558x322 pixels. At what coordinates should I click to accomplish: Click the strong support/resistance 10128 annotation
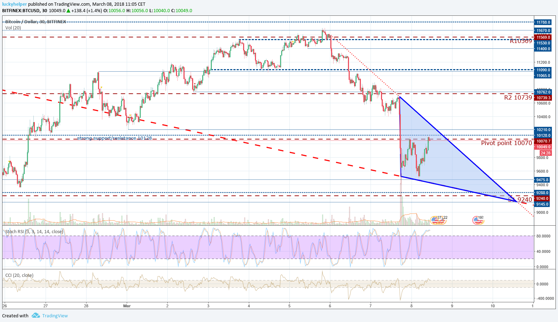114,138
